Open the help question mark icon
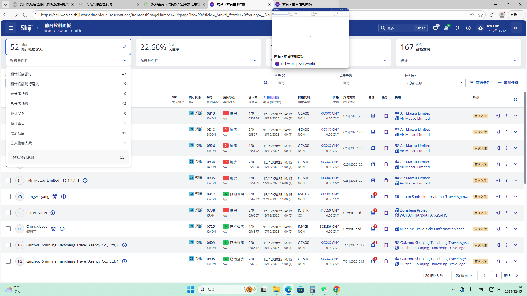This screenshot has height=296, width=527. (x=468, y=28)
